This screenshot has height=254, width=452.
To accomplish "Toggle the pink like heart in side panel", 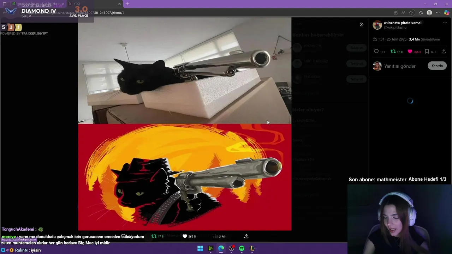I will 410,52.
